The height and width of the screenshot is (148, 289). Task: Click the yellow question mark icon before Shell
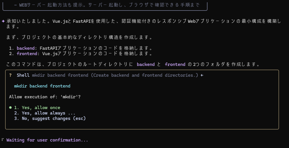tap(10, 75)
